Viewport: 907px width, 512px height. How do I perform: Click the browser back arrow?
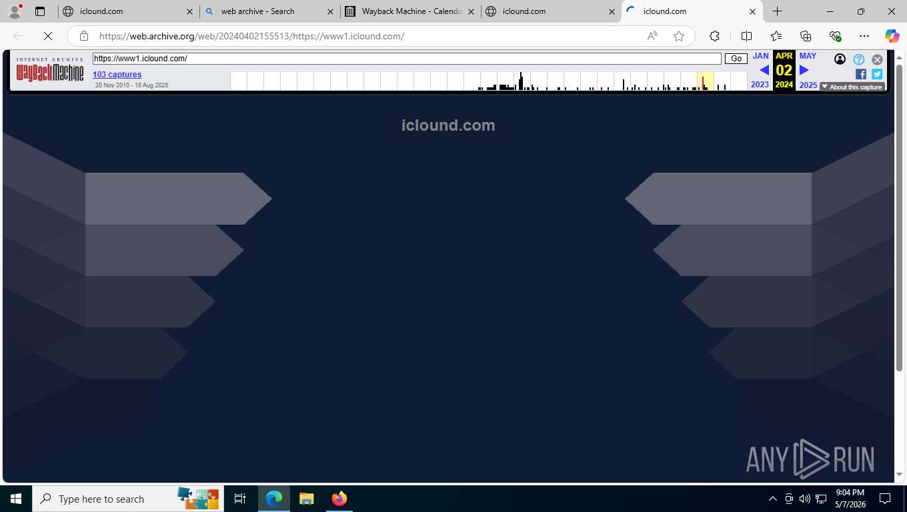[x=19, y=36]
